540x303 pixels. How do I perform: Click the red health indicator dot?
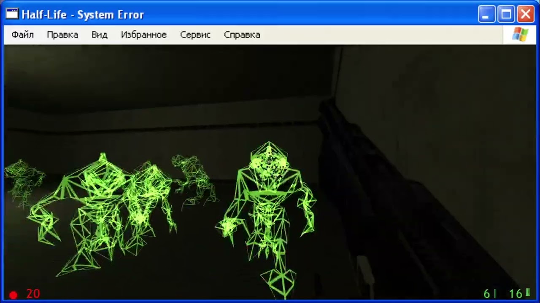pyautogui.click(x=13, y=295)
